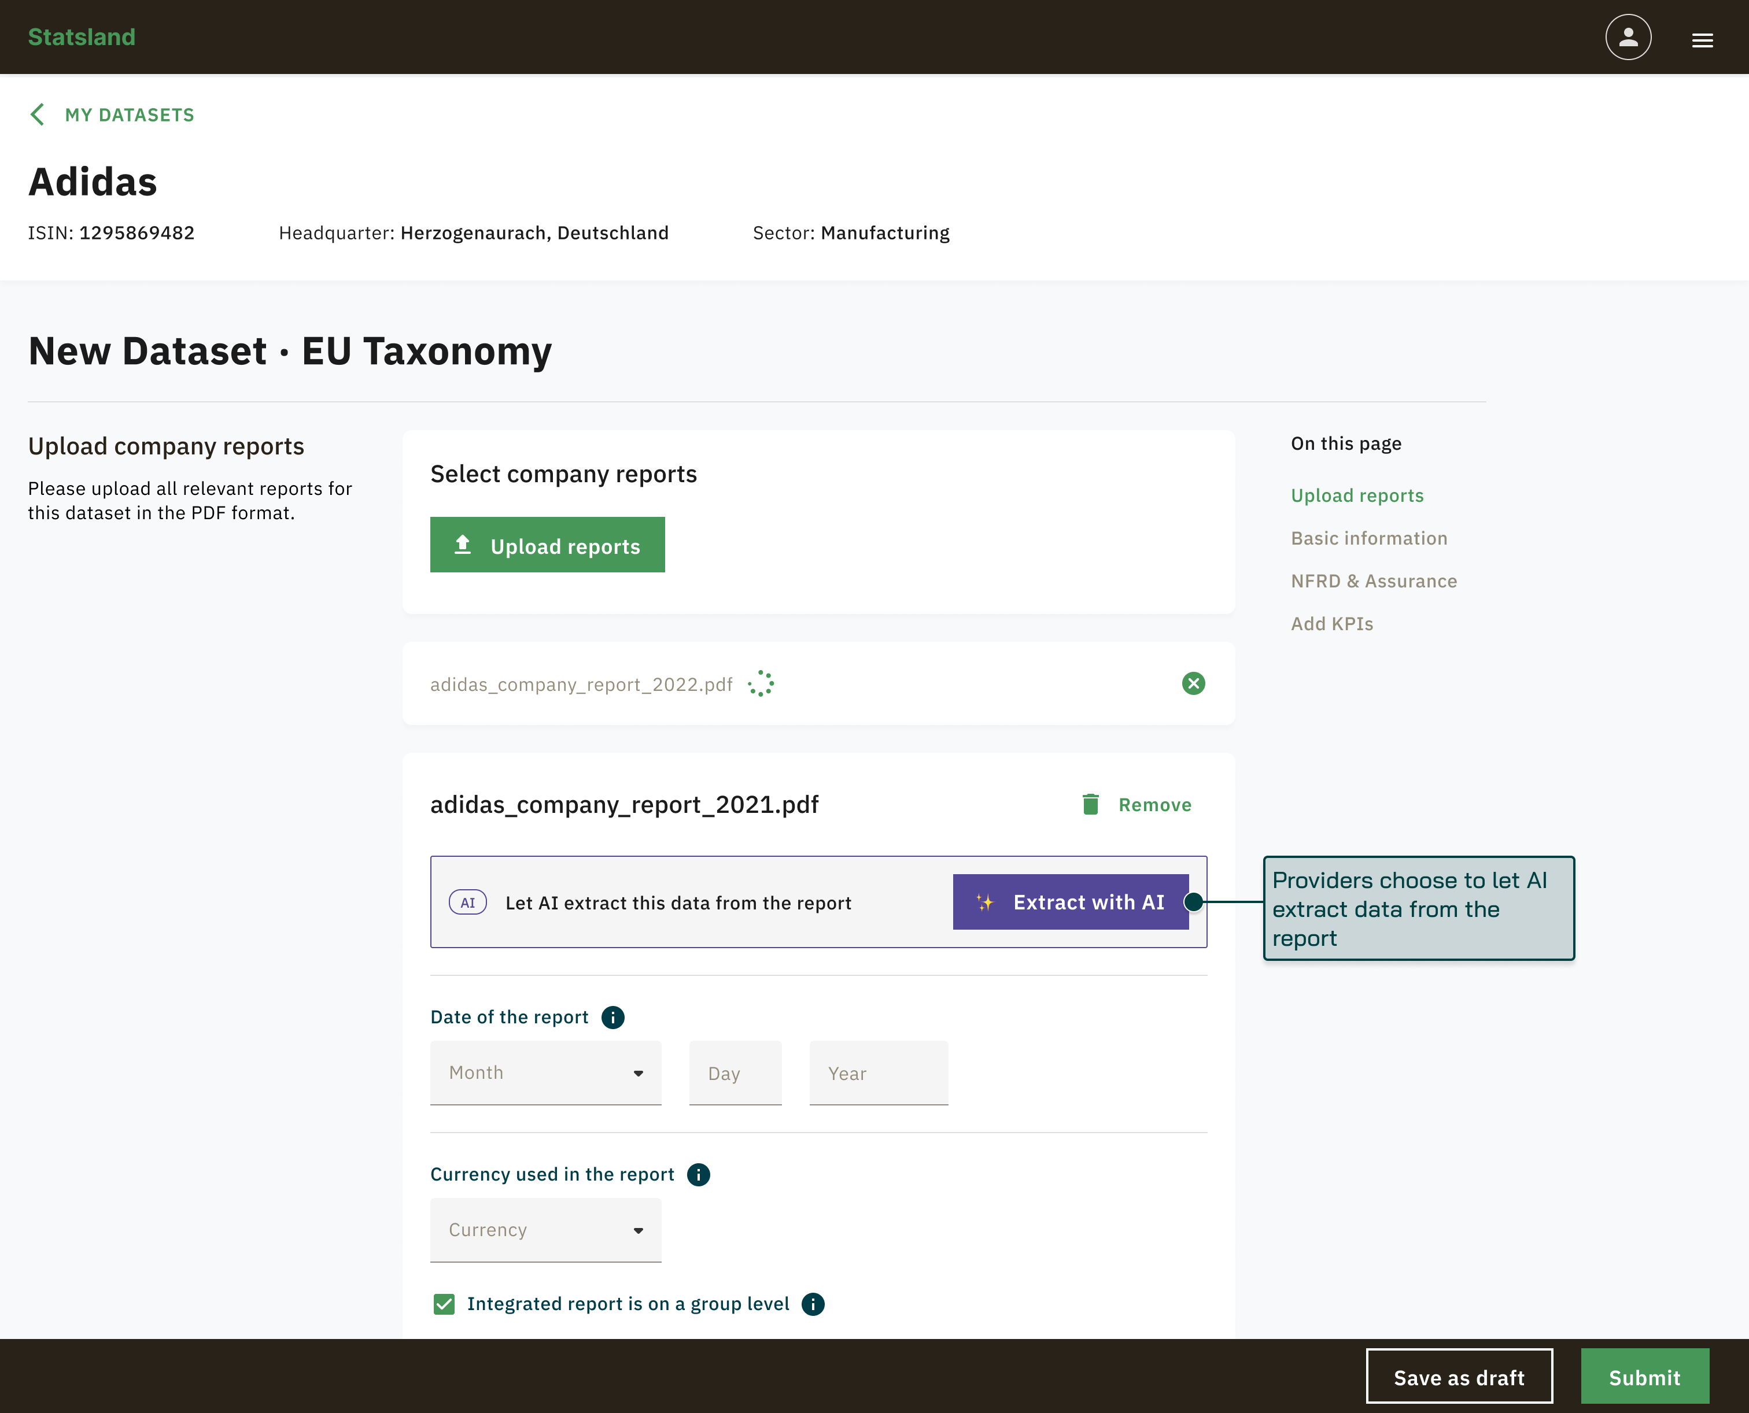
Task: Click the Select company reports heading
Action: pyautogui.click(x=563, y=474)
